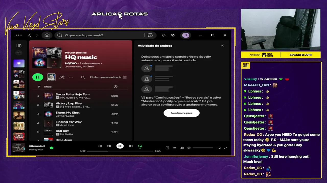Click Jenniferjenny username in chat
This screenshot has width=327, height=183.
coord(255,157)
